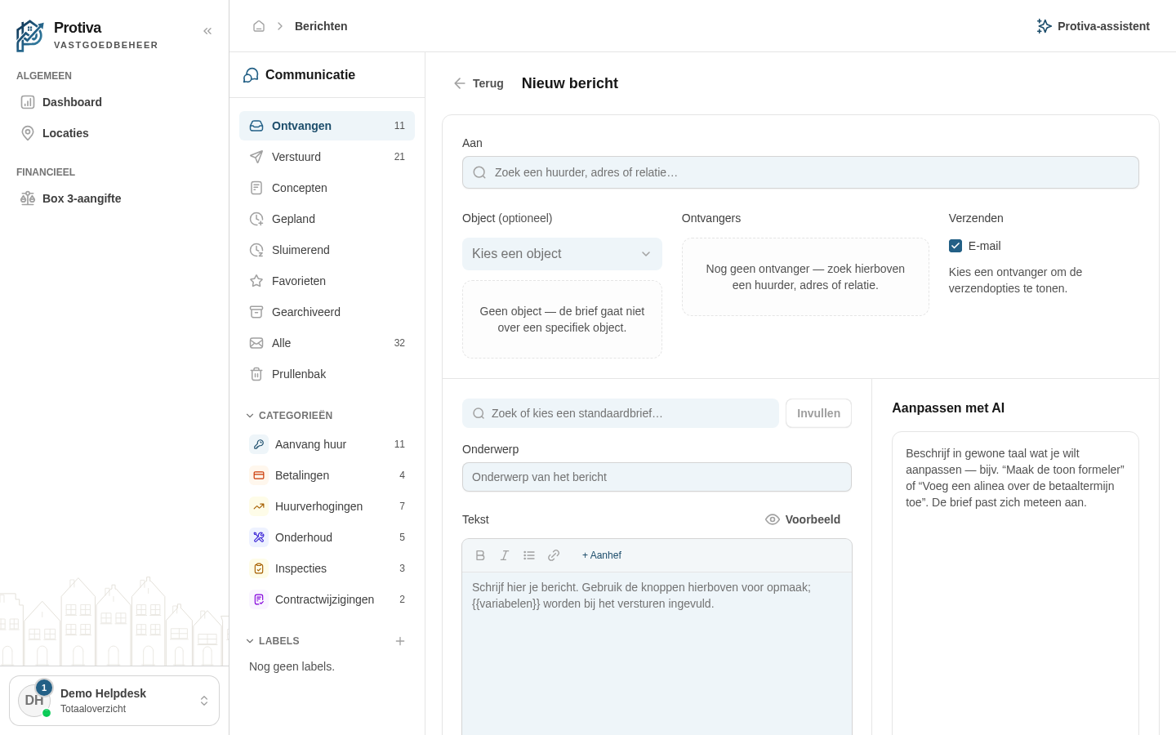The width and height of the screenshot is (1176, 735).
Task: Open the Sluimerend folder
Action: pyautogui.click(x=327, y=250)
